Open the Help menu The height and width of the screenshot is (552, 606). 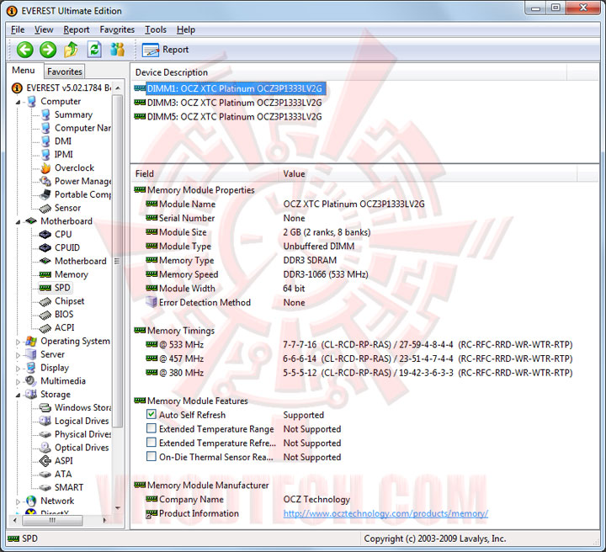(186, 29)
